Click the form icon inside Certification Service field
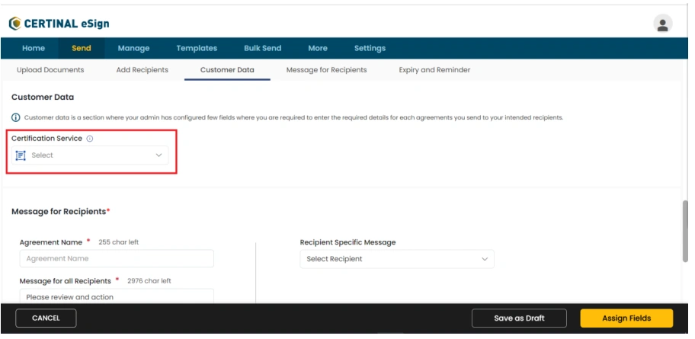The height and width of the screenshot is (339, 695). click(21, 155)
